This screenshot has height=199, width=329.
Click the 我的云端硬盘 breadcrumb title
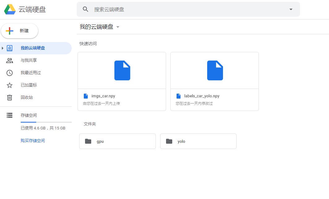coord(96,27)
